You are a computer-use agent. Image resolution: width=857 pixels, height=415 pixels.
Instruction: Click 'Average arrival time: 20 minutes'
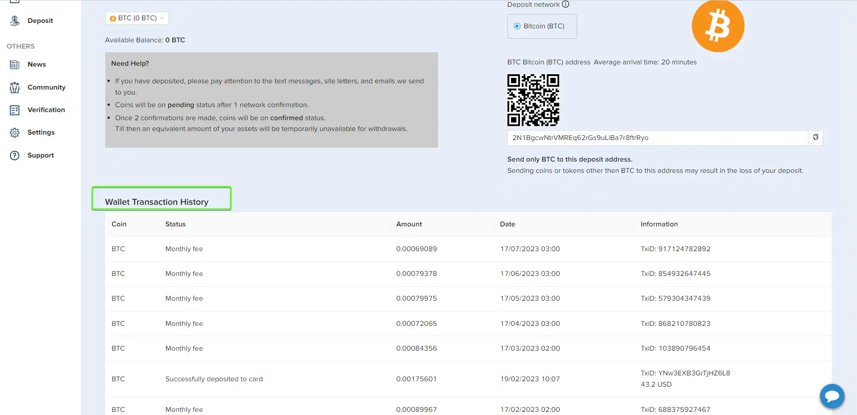click(x=645, y=62)
